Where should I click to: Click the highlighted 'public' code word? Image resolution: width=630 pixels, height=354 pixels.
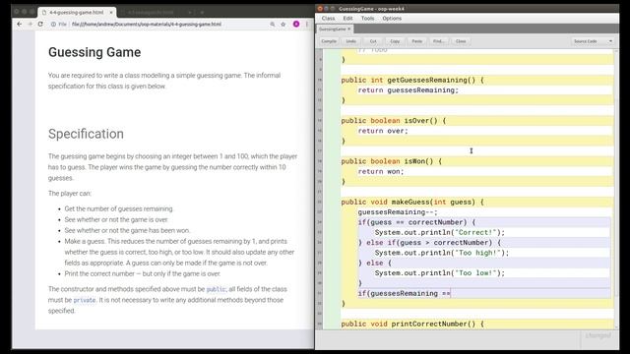tap(217, 289)
